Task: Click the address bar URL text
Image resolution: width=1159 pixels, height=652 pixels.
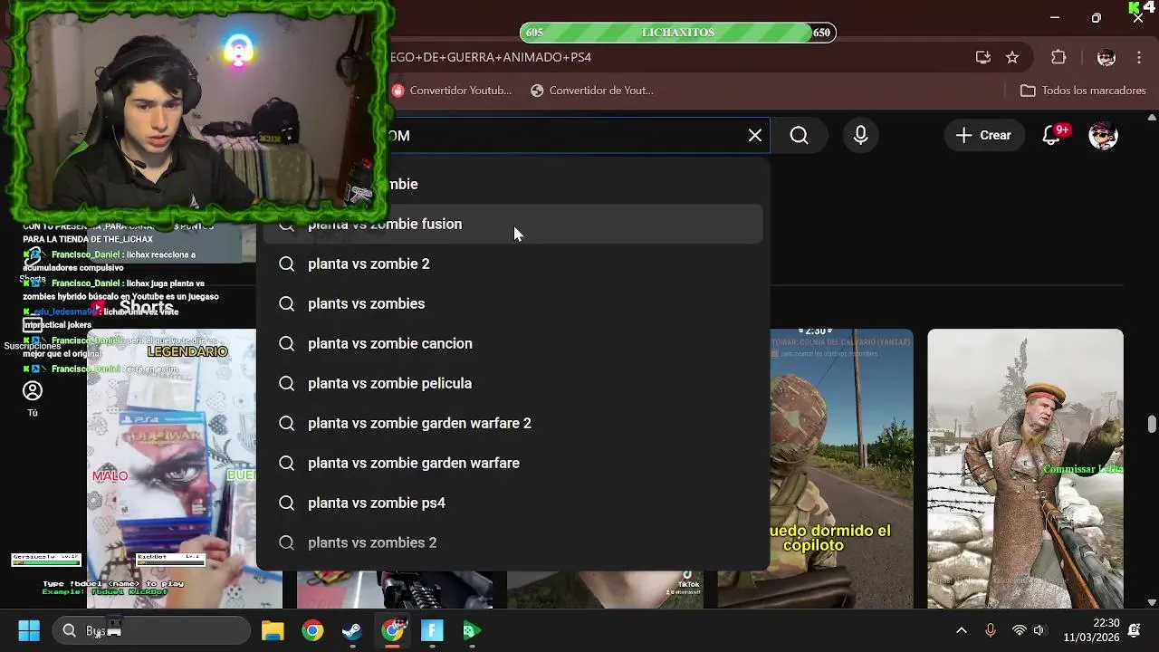Action: (x=491, y=57)
